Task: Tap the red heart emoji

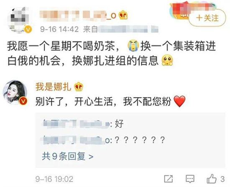Action: pyautogui.click(x=179, y=101)
